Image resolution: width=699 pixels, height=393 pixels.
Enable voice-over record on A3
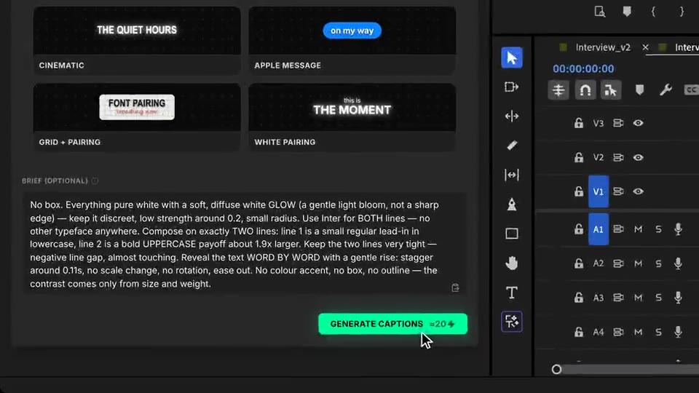pos(678,298)
